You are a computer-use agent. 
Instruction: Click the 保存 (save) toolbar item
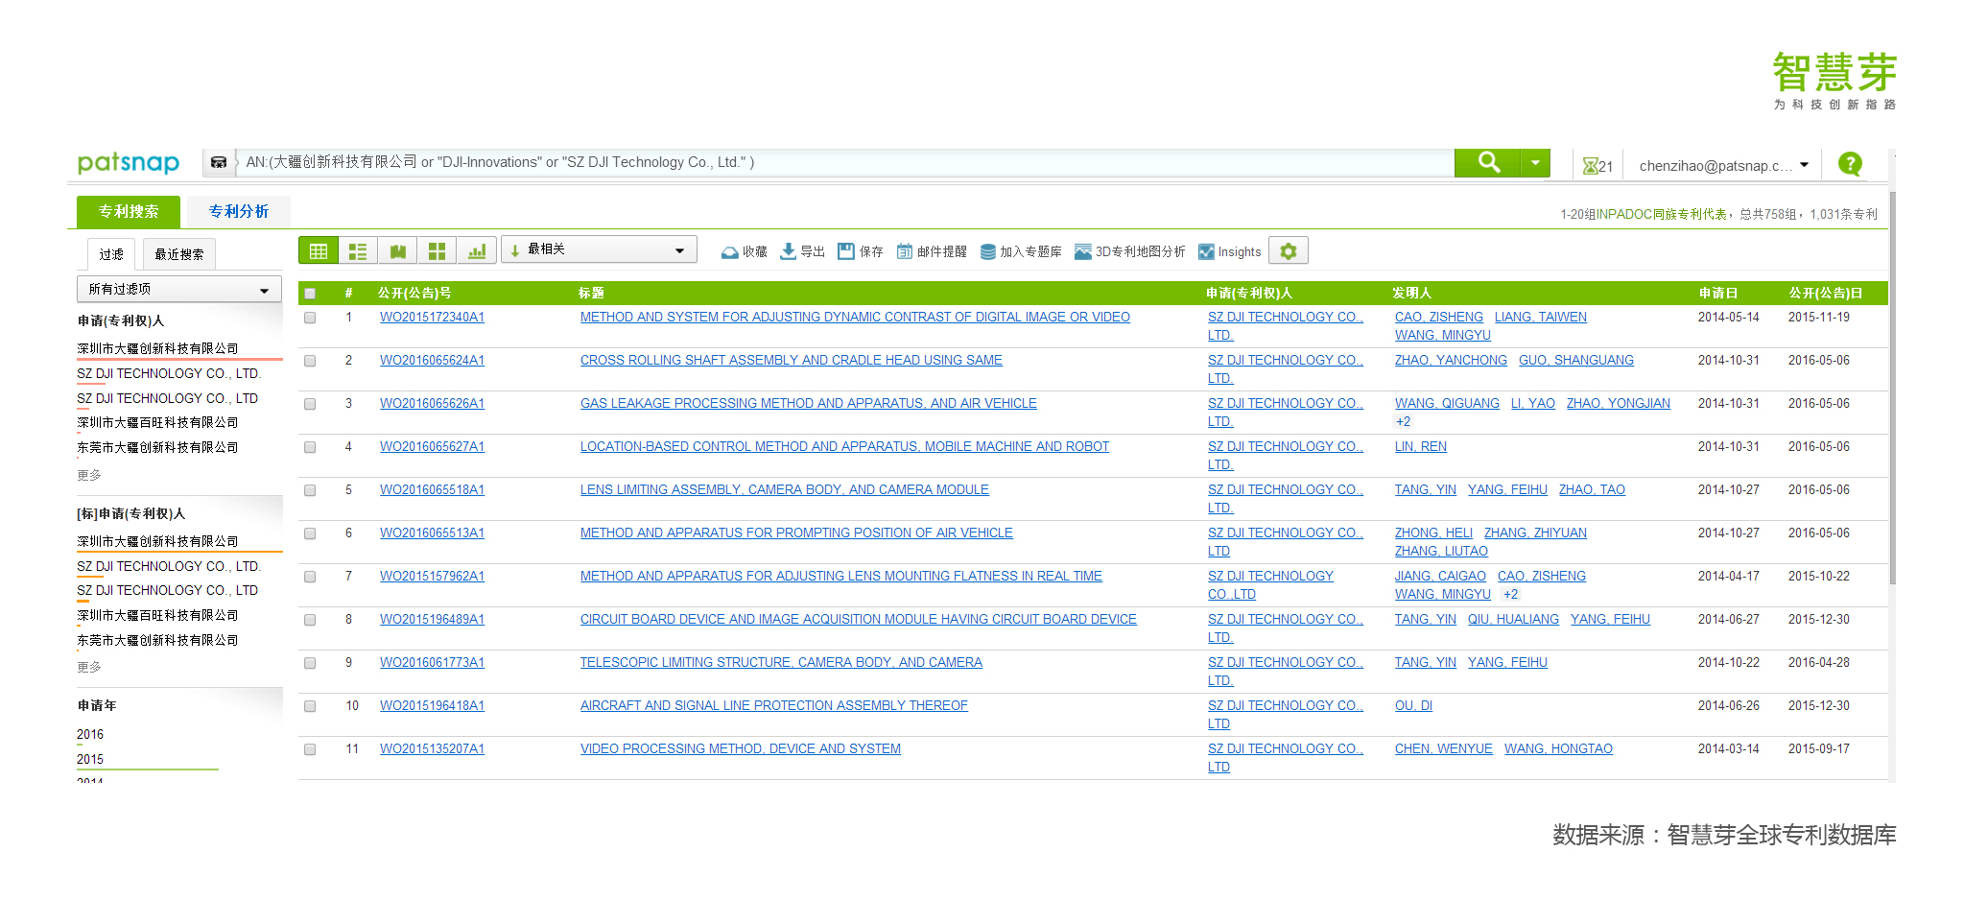tap(861, 251)
